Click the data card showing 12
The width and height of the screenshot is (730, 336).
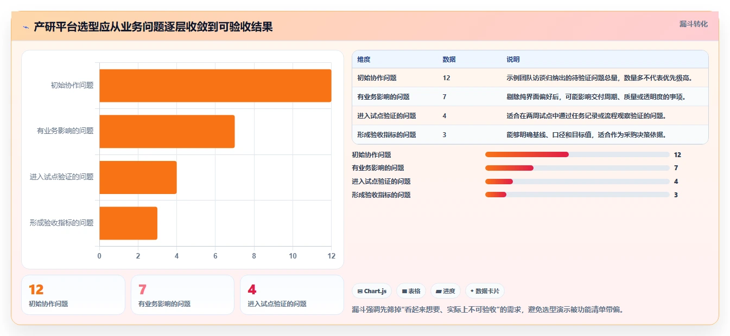(73, 295)
